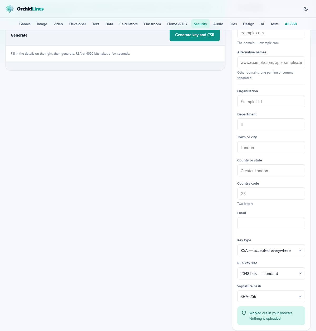Click the Country code field
316x331 pixels.
pos(271,193)
